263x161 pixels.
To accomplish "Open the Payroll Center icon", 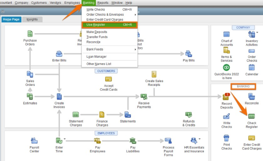I will tap(34, 141).
